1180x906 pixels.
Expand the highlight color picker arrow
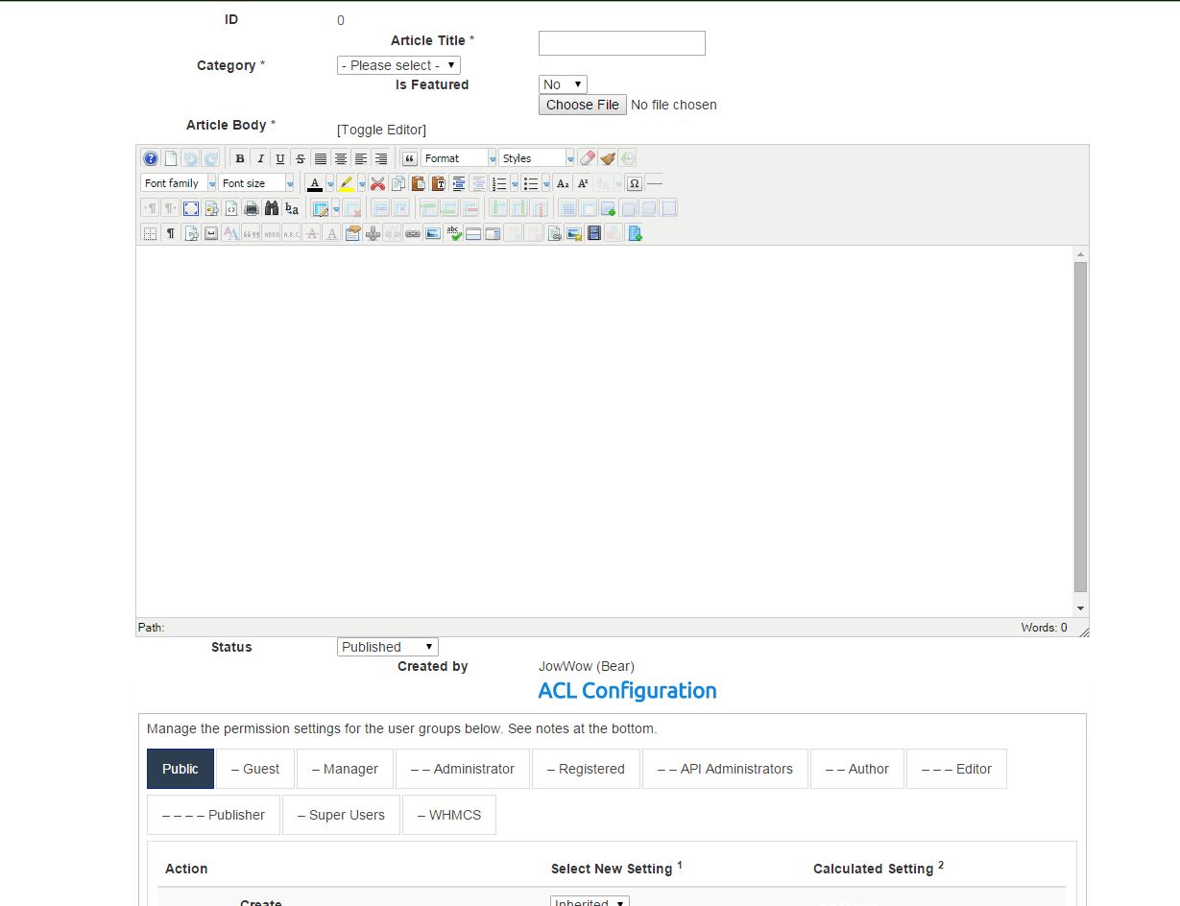pos(362,183)
